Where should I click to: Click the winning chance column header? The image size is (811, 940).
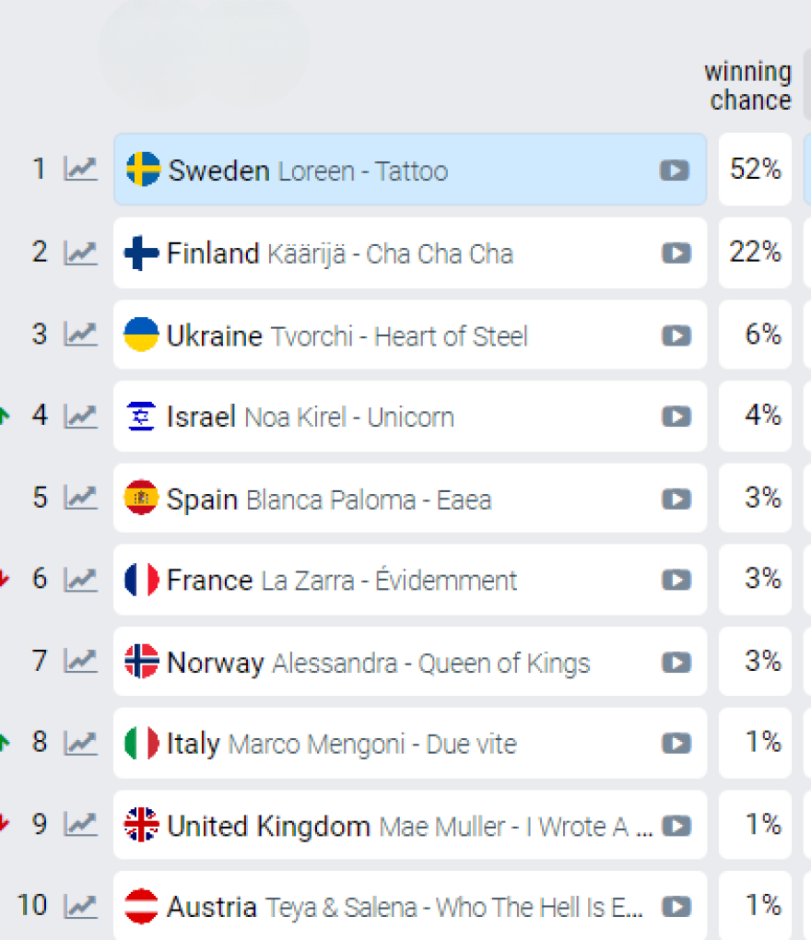[748, 86]
